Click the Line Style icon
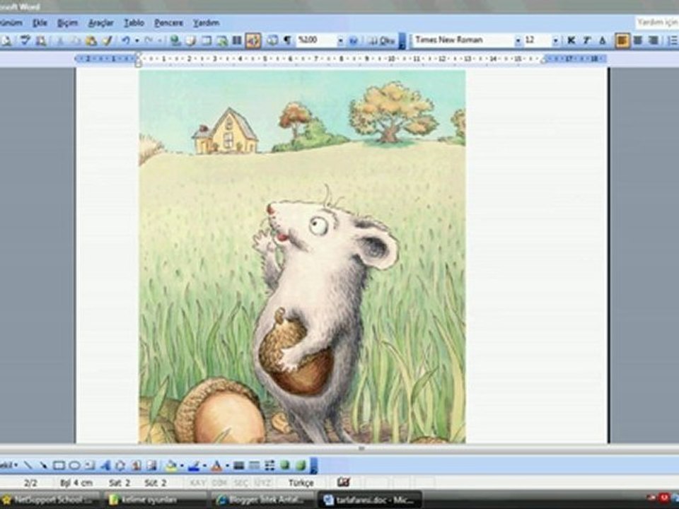This screenshot has width=679, height=509. pyautogui.click(x=238, y=466)
